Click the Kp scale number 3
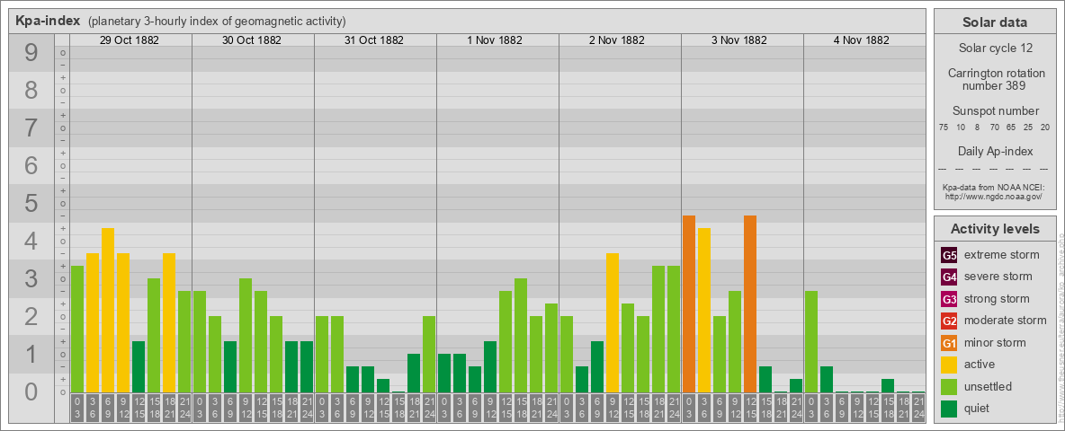 (x=31, y=278)
